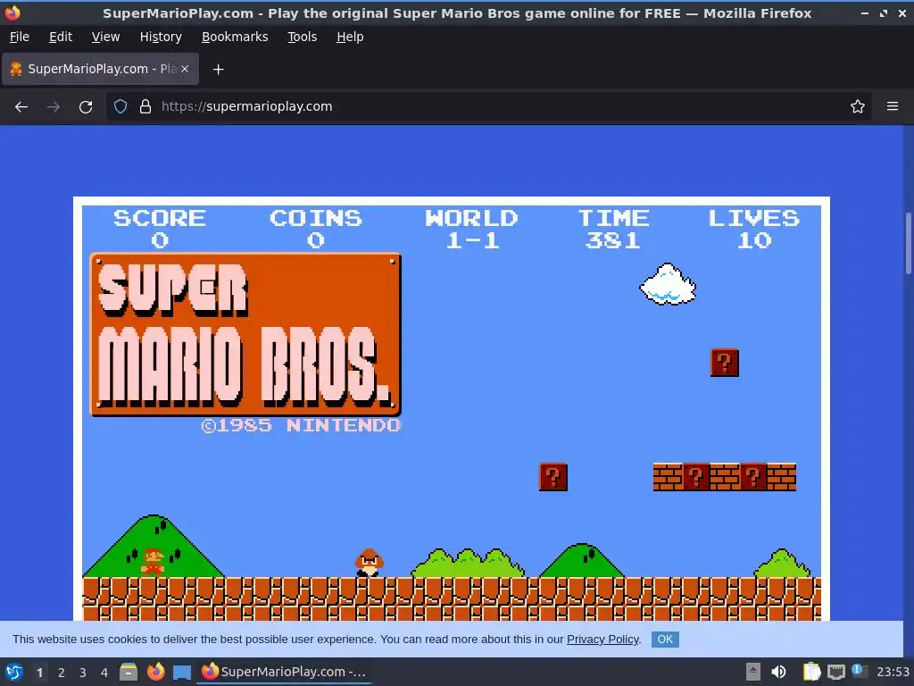This screenshot has height=686, width=914.
Task: Open the volume speaker tray icon
Action: pos(778,672)
